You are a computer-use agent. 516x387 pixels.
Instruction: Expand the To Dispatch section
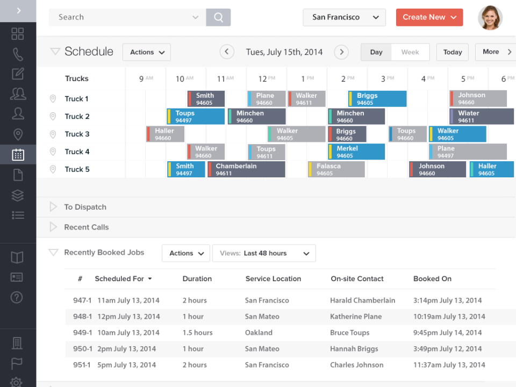point(53,206)
